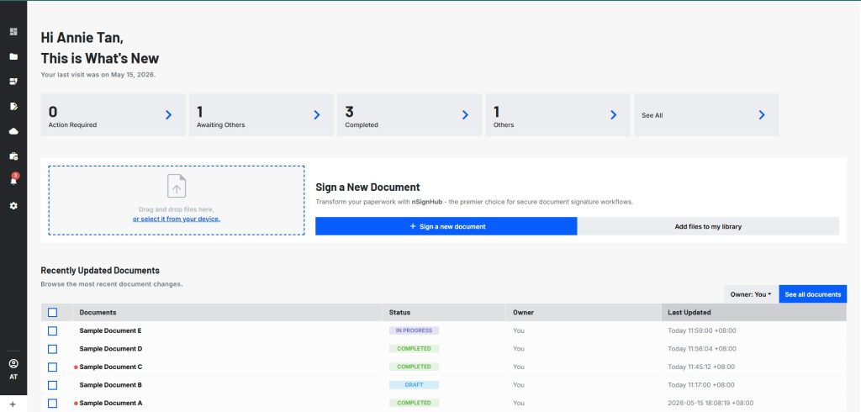This screenshot has width=861, height=412.
Task: Check the Sample Document D checkbox
Action: 52,349
